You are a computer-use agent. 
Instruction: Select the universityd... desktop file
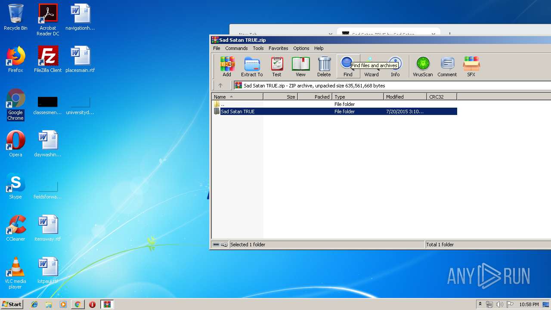click(80, 105)
